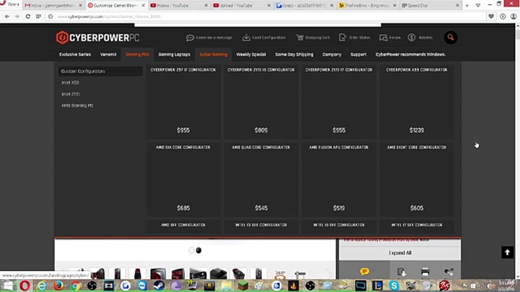The height and width of the screenshot is (292, 520).
Task: Open a new browser tab with plus
Action: pyautogui.click(x=467, y=5)
